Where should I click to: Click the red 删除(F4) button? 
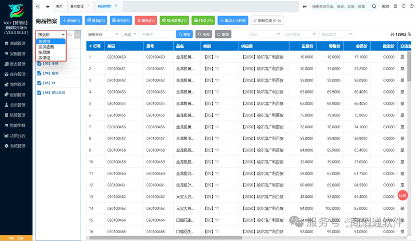pyautogui.click(x=146, y=20)
